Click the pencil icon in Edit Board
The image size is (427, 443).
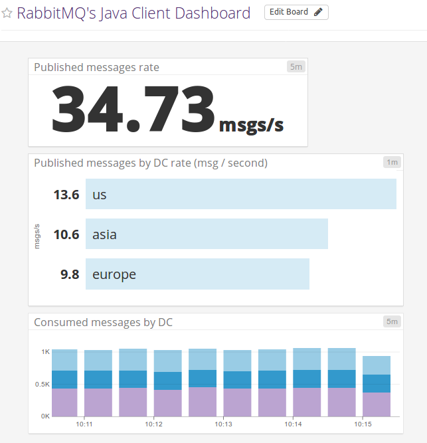pos(318,12)
